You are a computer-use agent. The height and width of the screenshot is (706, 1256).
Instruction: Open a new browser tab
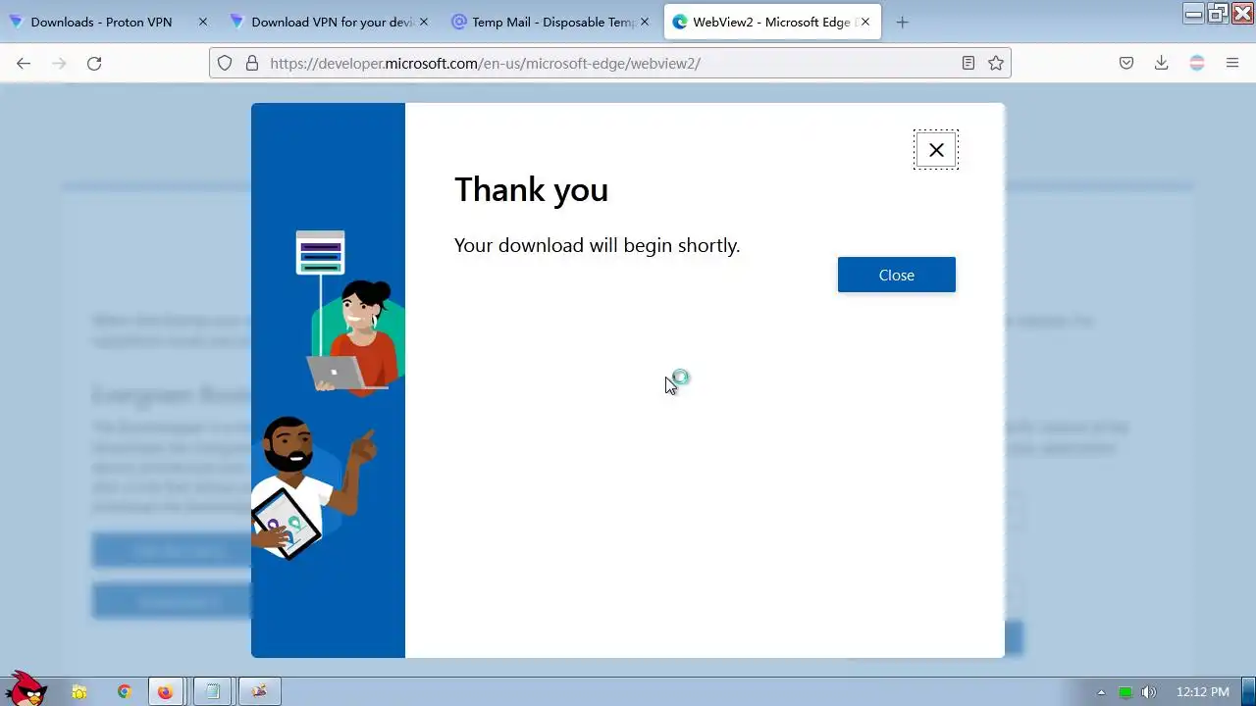coord(903,22)
